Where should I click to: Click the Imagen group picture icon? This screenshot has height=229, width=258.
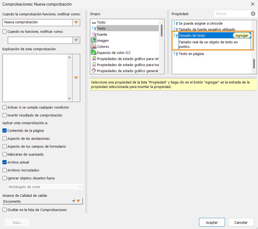[94, 40]
